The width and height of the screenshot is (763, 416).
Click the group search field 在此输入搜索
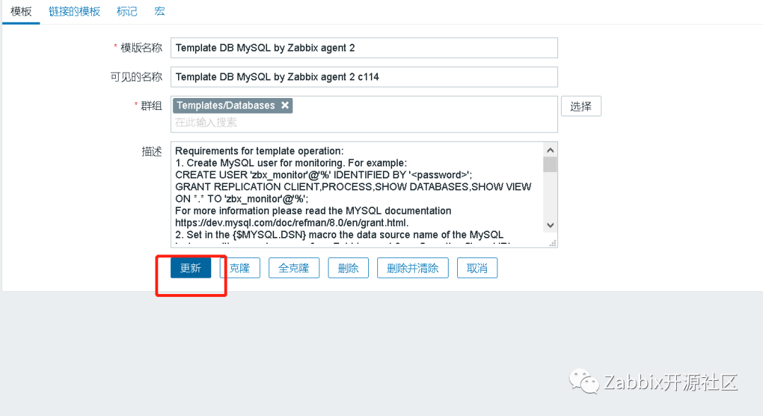[364, 122]
